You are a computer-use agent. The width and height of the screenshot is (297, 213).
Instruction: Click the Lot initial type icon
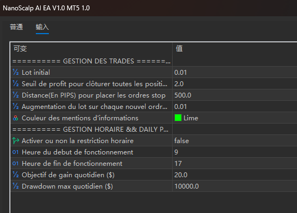pyautogui.click(x=16, y=72)
